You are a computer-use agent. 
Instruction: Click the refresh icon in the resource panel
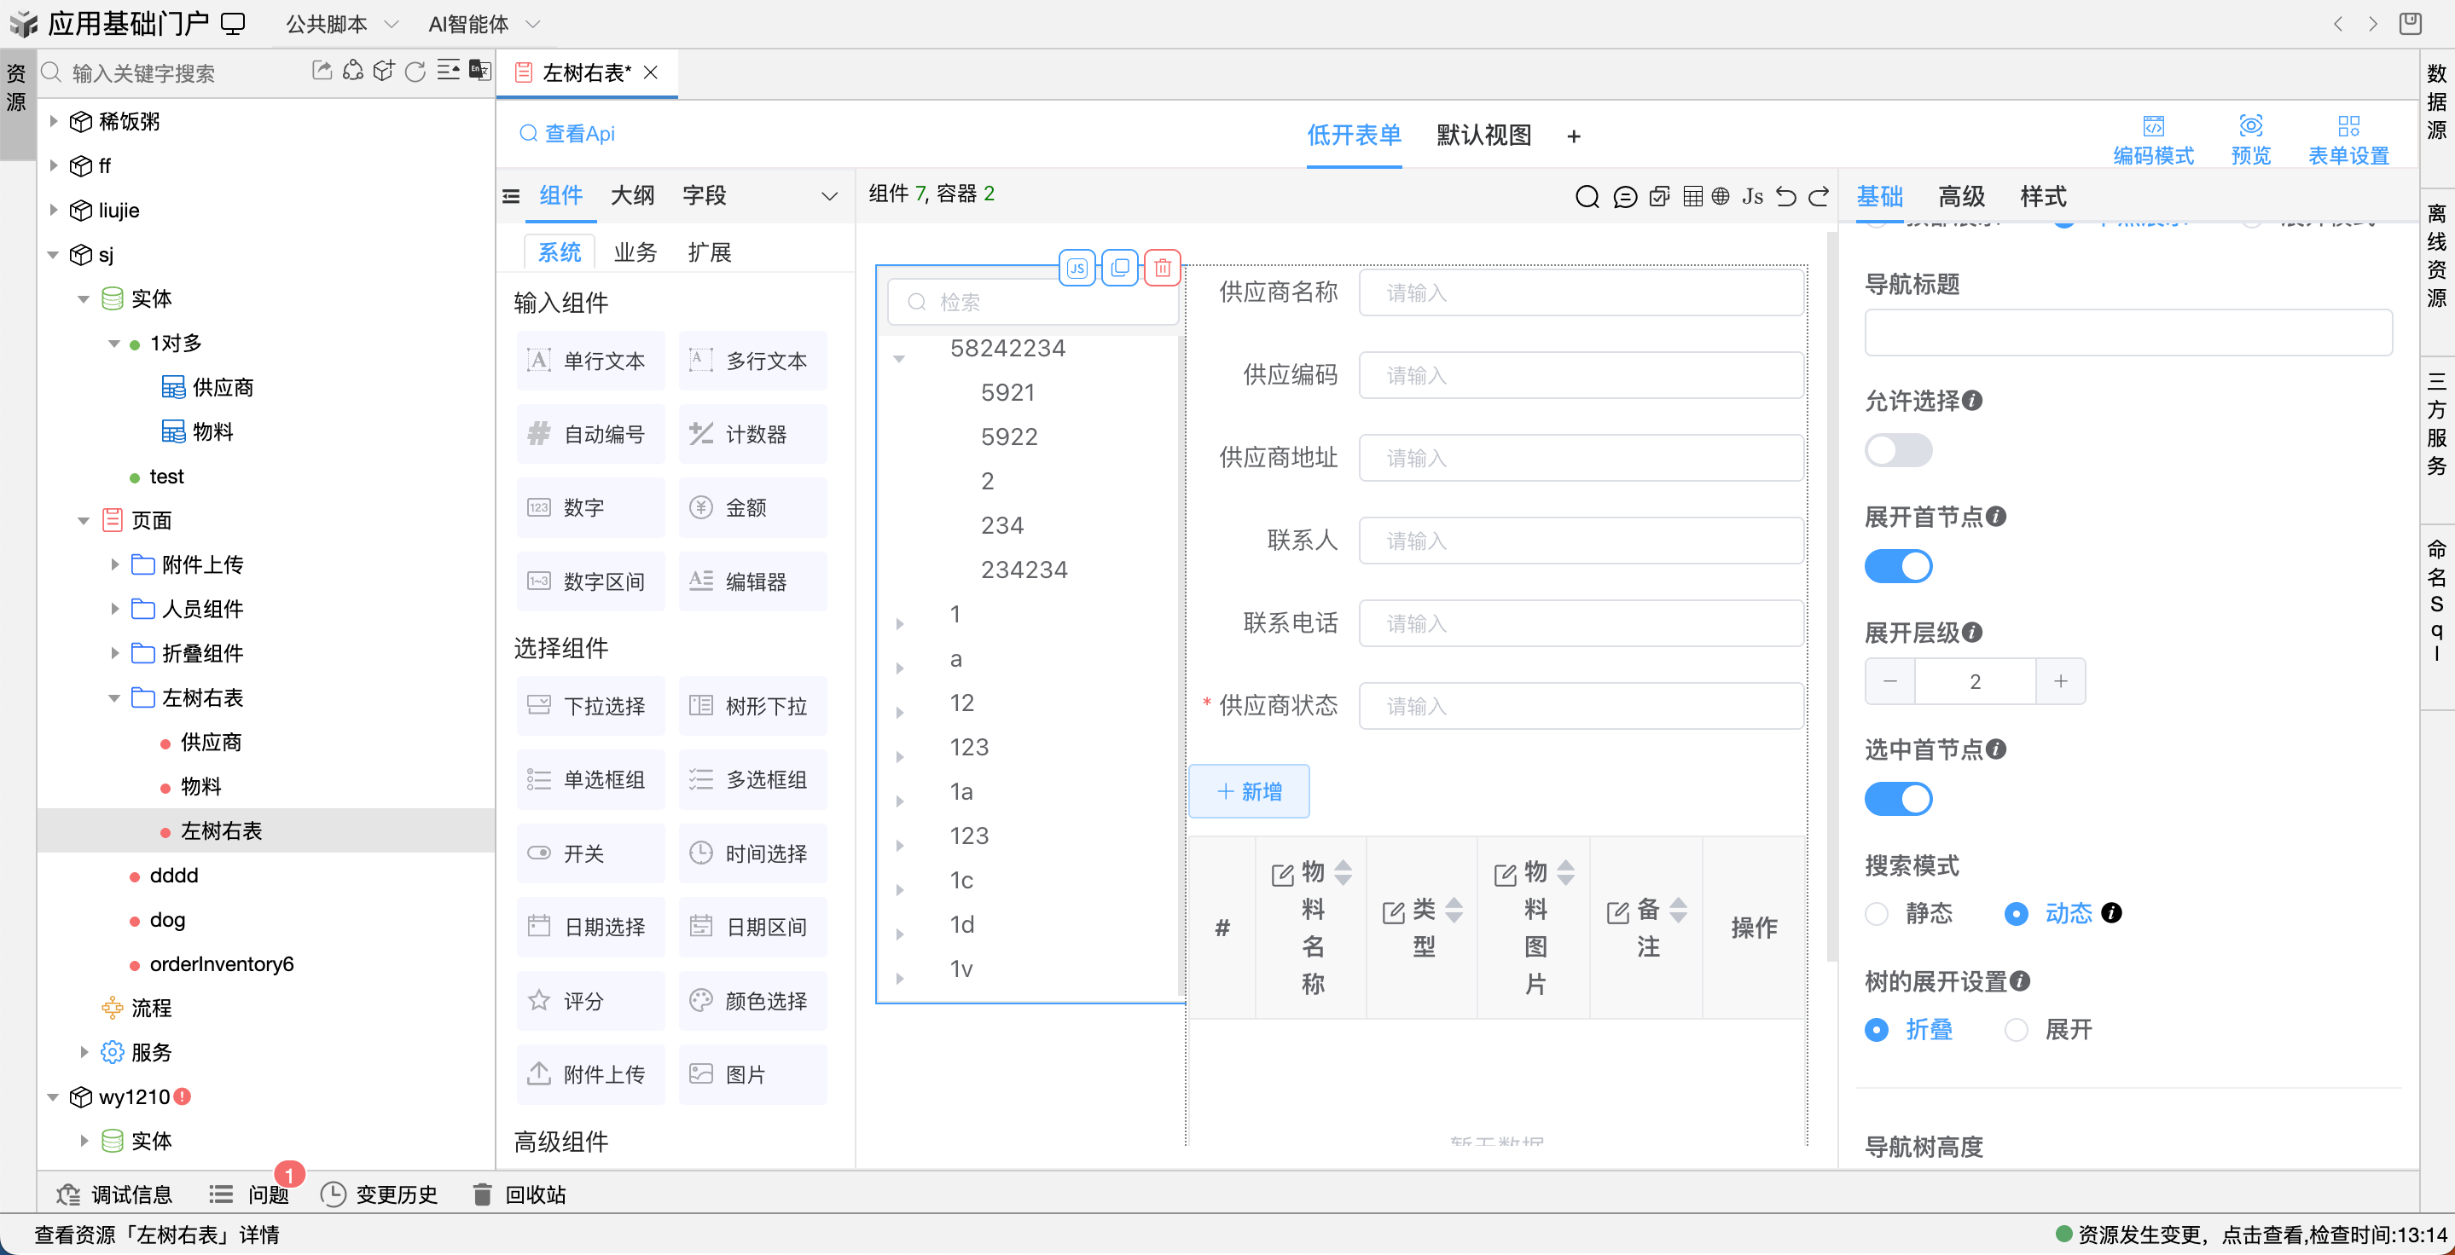pos(415,72)
